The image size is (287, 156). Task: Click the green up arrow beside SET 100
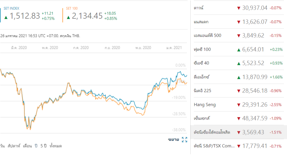point(68,17)
